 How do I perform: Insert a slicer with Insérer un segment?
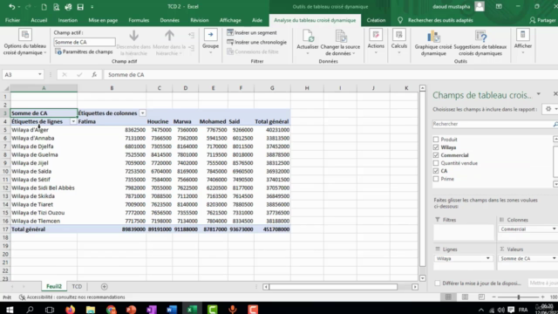coord(252,33)
